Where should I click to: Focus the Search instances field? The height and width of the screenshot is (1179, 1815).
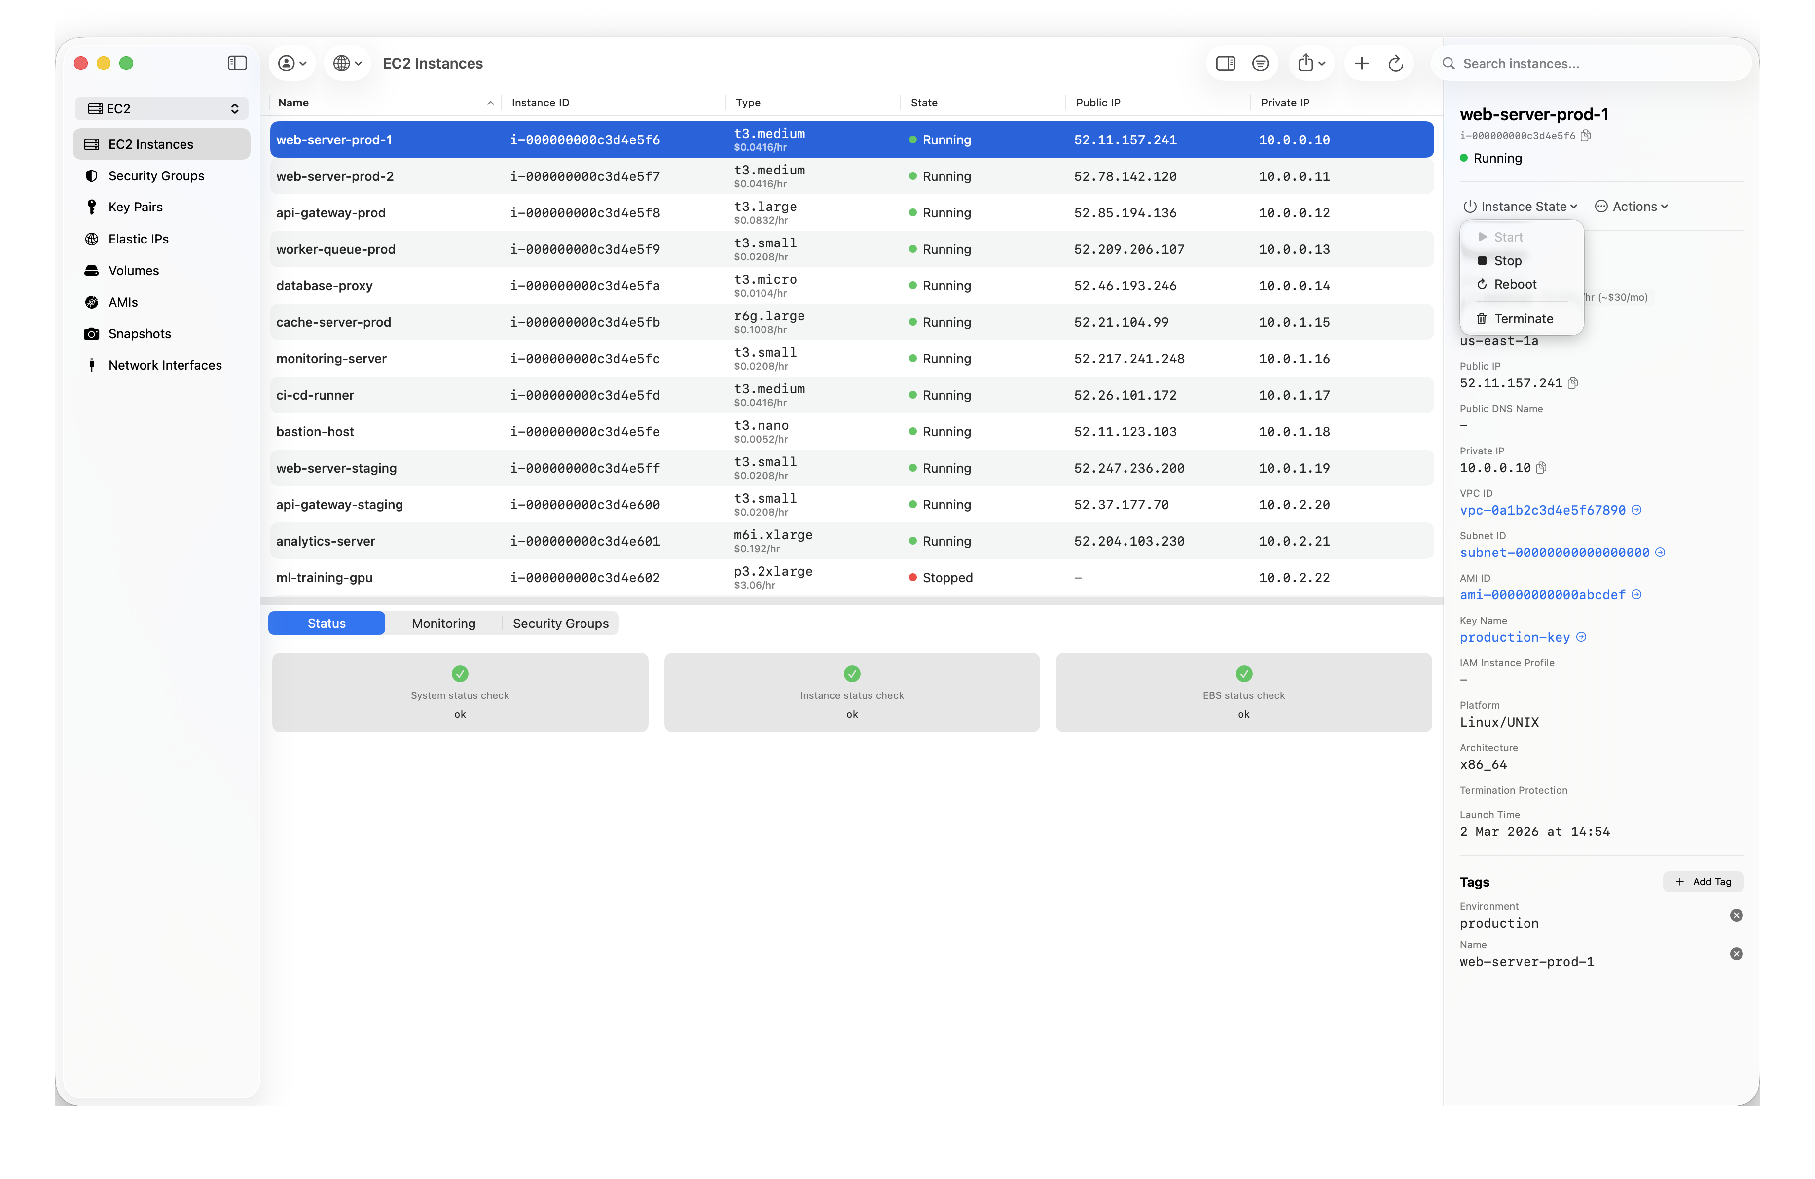point(1593,63)
